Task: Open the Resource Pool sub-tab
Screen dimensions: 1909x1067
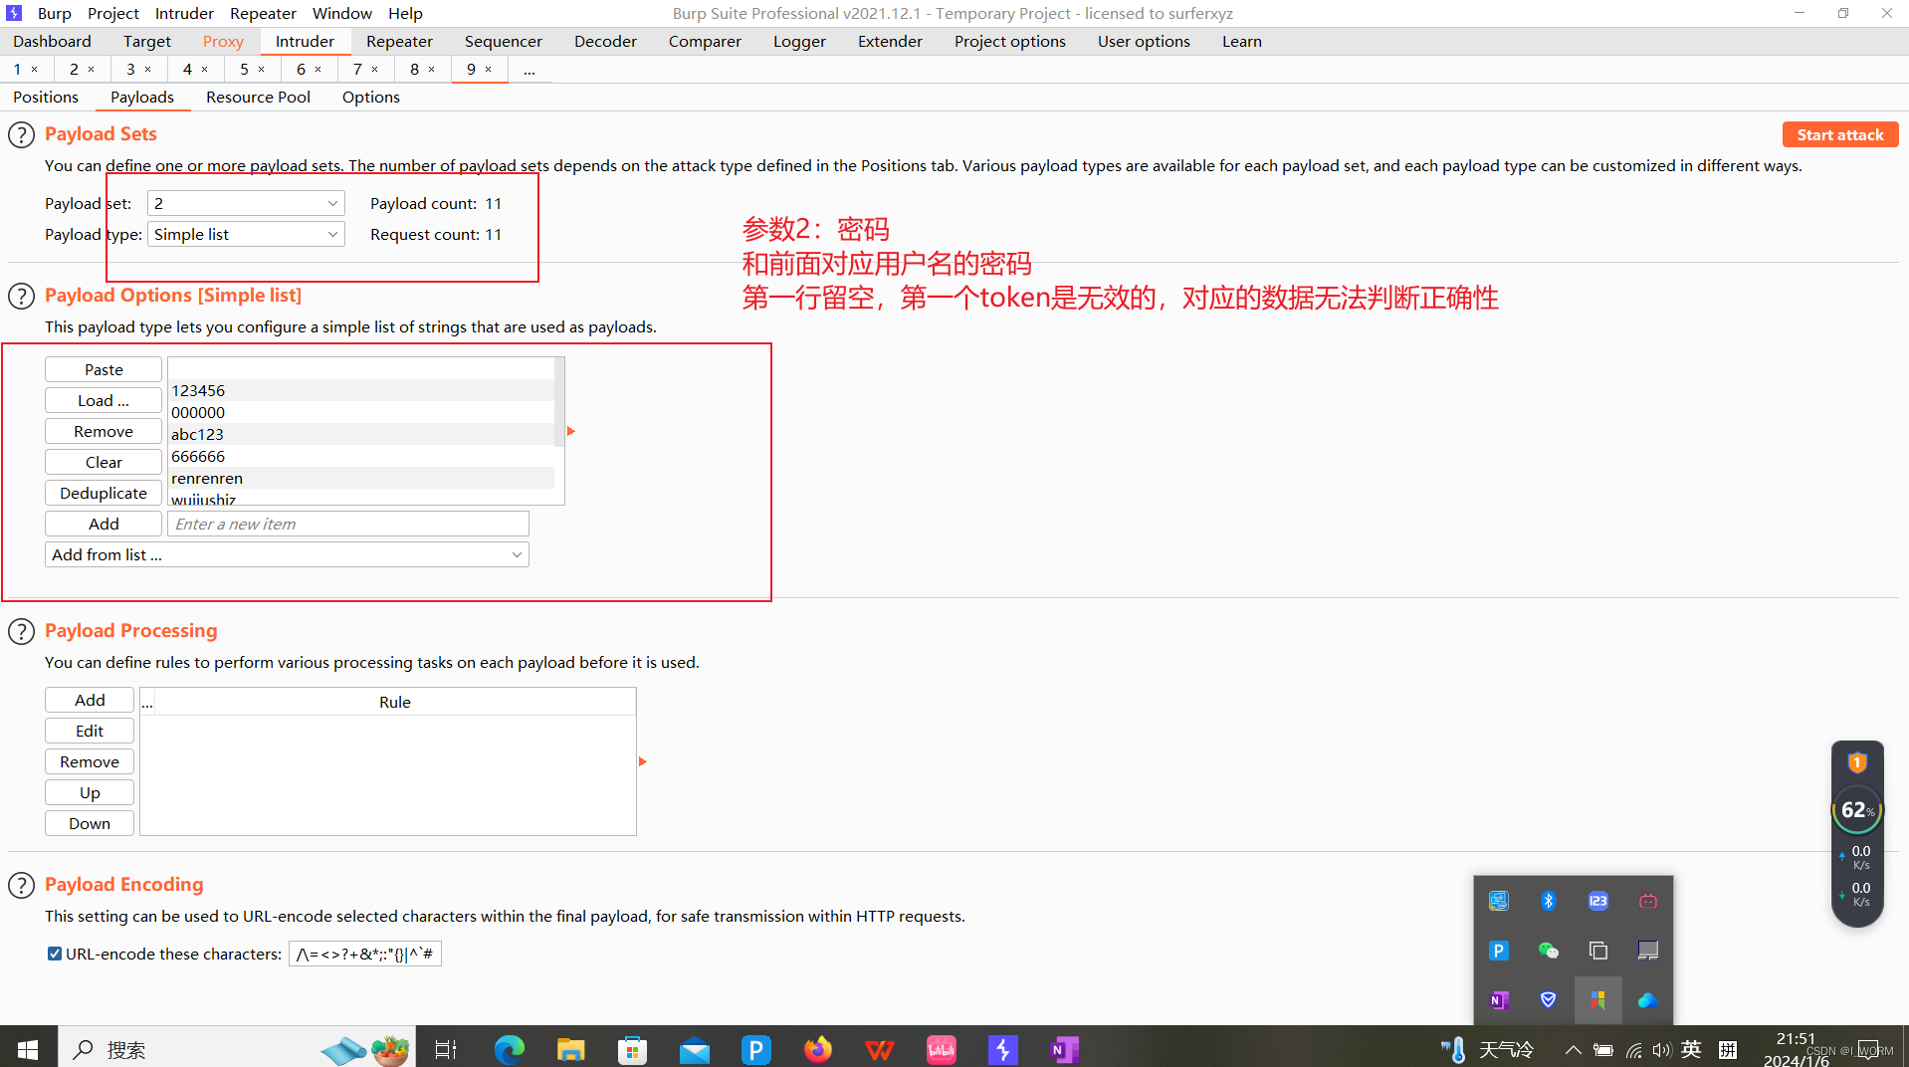Action: pos(258,97)
